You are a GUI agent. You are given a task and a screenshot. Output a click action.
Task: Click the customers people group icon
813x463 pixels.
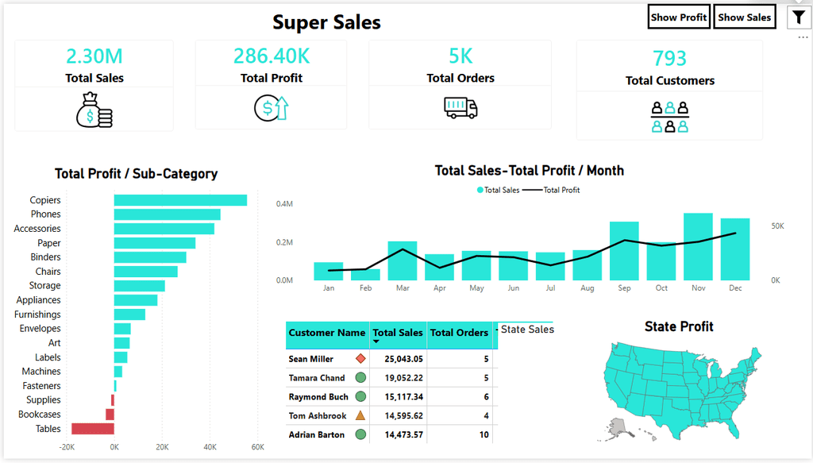(x=670, y=118)
